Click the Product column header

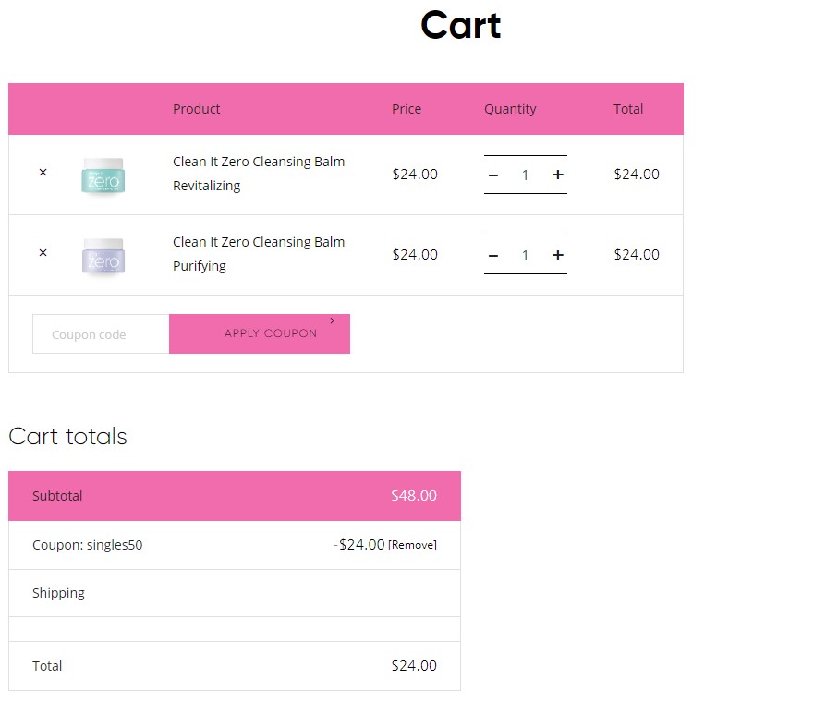click(197, 109)
